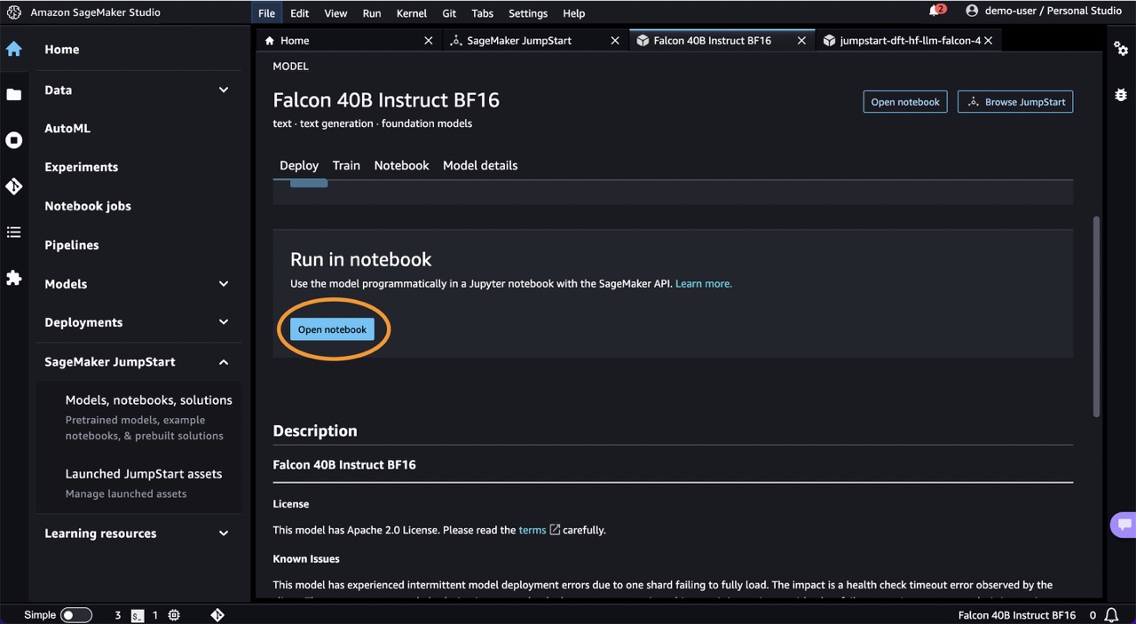Screen dimensions: 1136x624
Task: Click the outlined Open notebook header button
Action: [905, 102]
